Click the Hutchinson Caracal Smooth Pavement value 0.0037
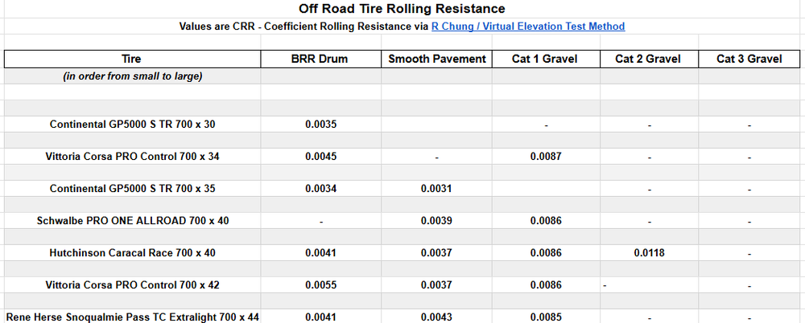The width and height of the screenshot is (805, 323). pos(436,253)
